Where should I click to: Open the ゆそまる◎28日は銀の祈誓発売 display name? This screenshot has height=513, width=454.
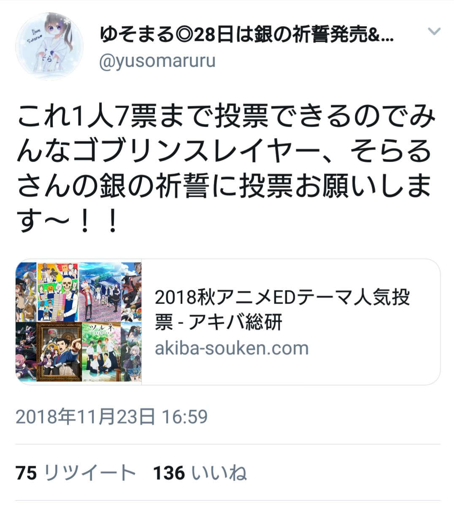pyautogui.click(x=247, y=35)
